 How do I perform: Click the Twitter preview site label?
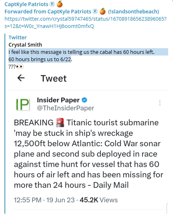(17, 37)
